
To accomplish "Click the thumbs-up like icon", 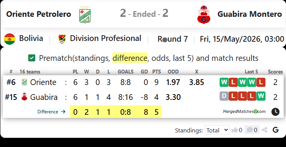I will pos(235,130).
